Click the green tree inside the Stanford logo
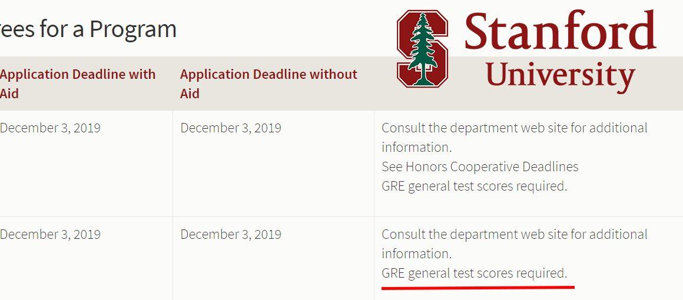The height and width of the screenshot is (300, 683). coord(422,49)
